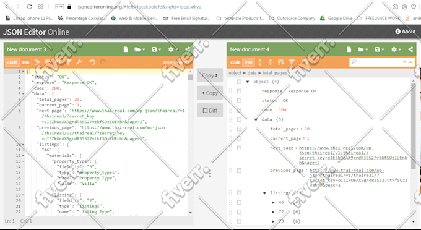This screenshot has width=421, height=230.
Task: Open the action menu for the status row
Action: pos(239,101)
